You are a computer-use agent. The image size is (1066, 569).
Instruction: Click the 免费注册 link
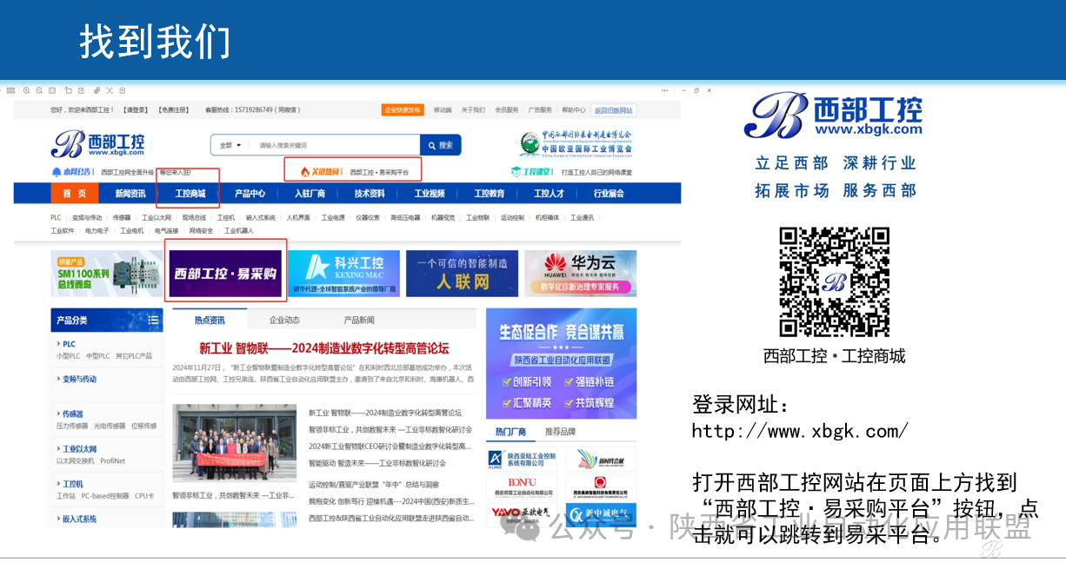tap(173, 110)
